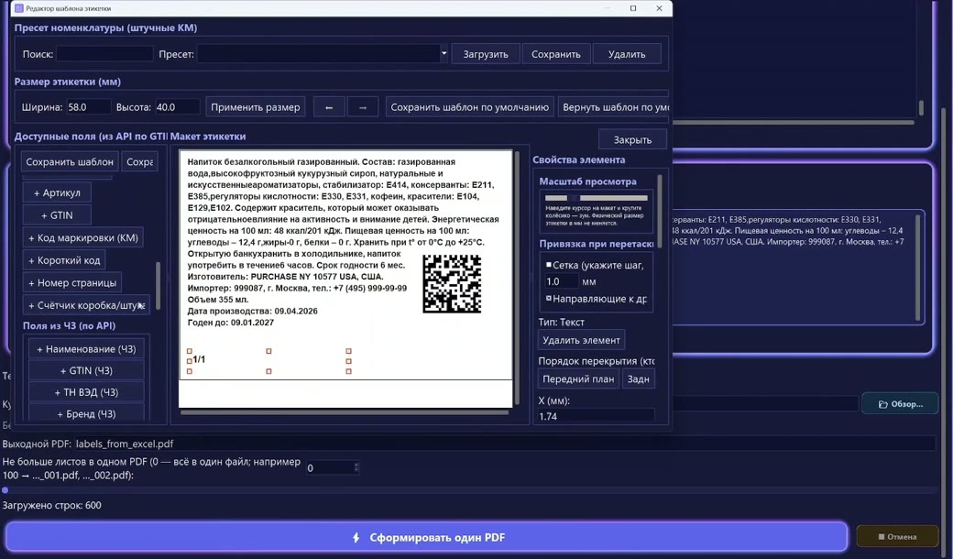Click the Высота height input field

click(178, 107)
